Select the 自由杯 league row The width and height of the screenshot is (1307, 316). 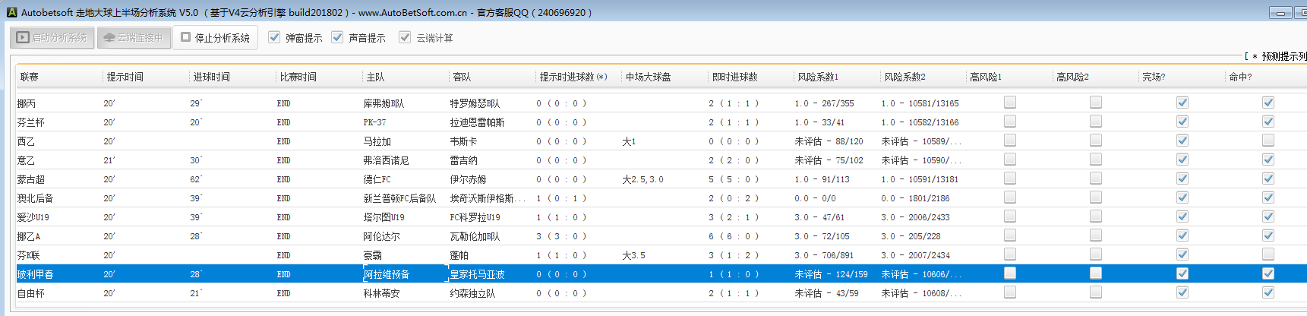pos(31,293)
